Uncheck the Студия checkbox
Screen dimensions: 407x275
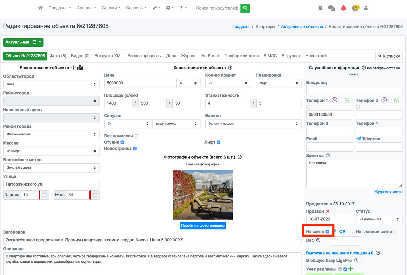click(122, 142)
